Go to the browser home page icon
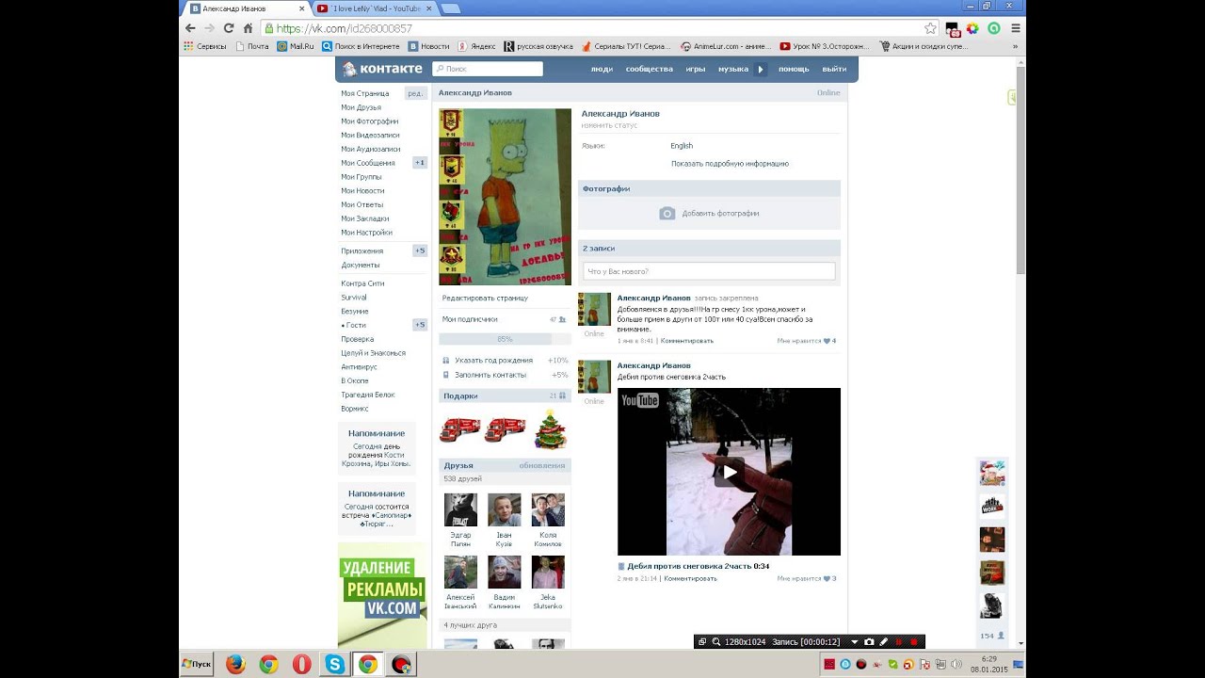Image resolution: width=1205 pixels, height=678 pixels. click(x=248, y=28)
